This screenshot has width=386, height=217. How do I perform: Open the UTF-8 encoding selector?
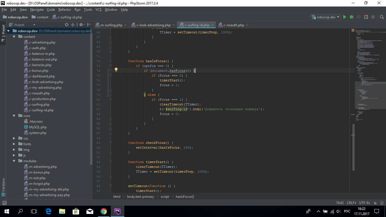tap(364, 203)
